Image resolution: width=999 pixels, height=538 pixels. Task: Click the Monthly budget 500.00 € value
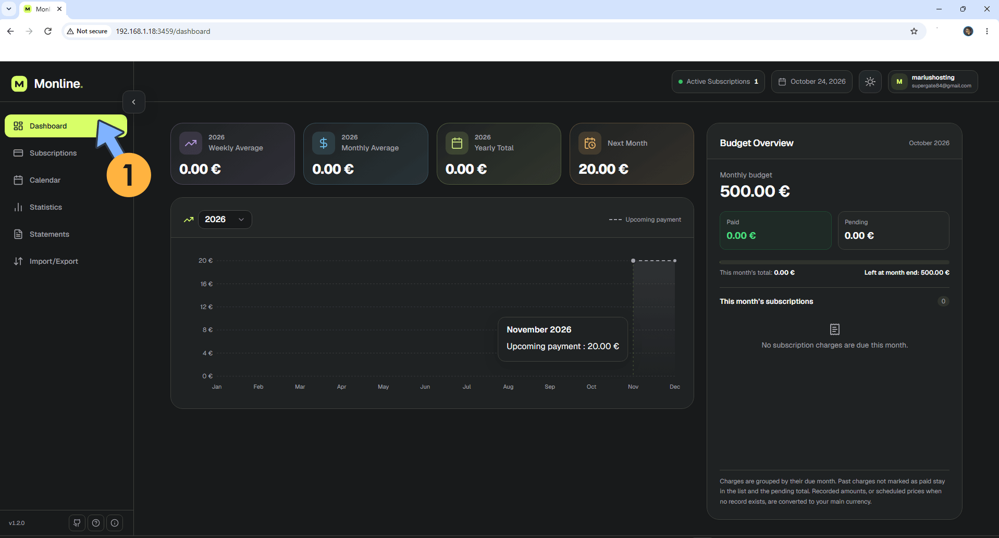pyautogui.click(x=755, y=191)
